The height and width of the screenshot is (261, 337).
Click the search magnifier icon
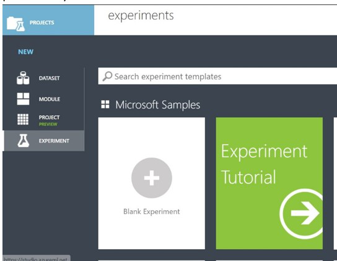(107, 76)
